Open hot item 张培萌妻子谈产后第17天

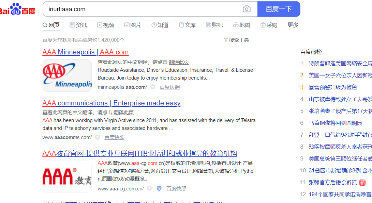pos(340,111)
